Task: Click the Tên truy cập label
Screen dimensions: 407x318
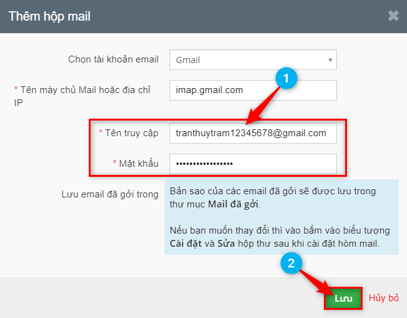Action: point(131,133)
